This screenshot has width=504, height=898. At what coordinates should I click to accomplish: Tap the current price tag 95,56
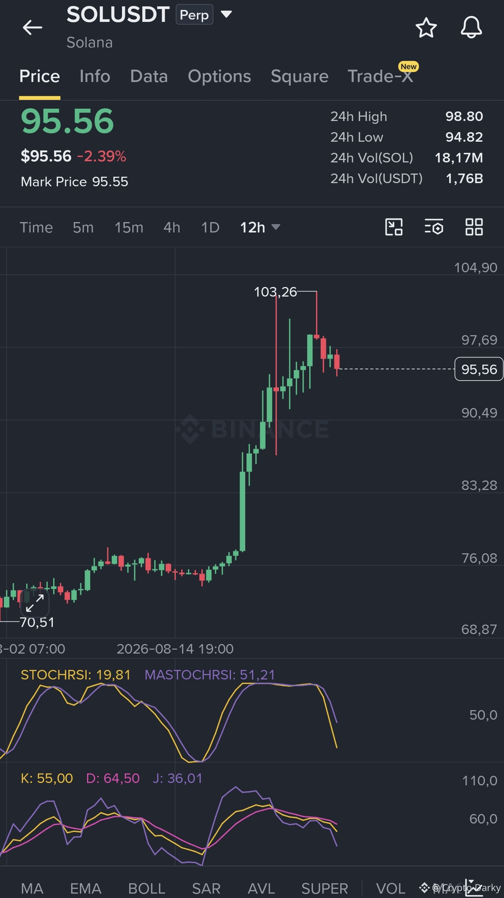click(479, 369)
